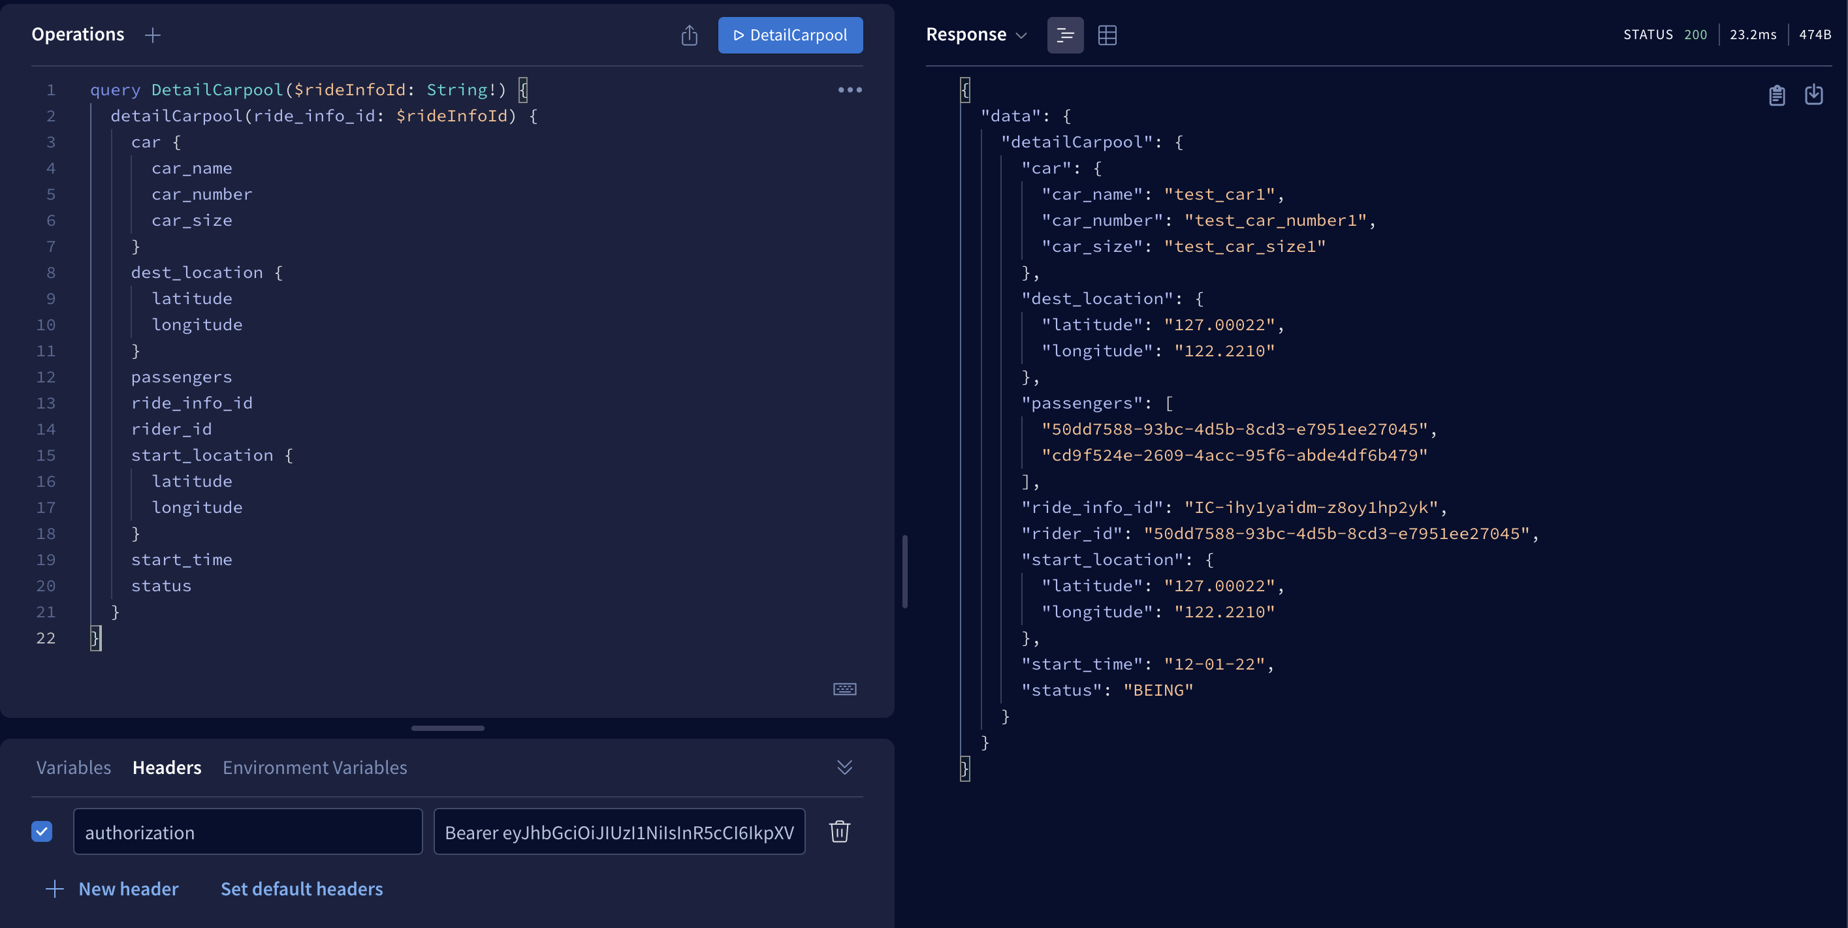The height and width of the screenshot is (928, 1848).
Task: Switch response to JSON view
Action: 1064,35
